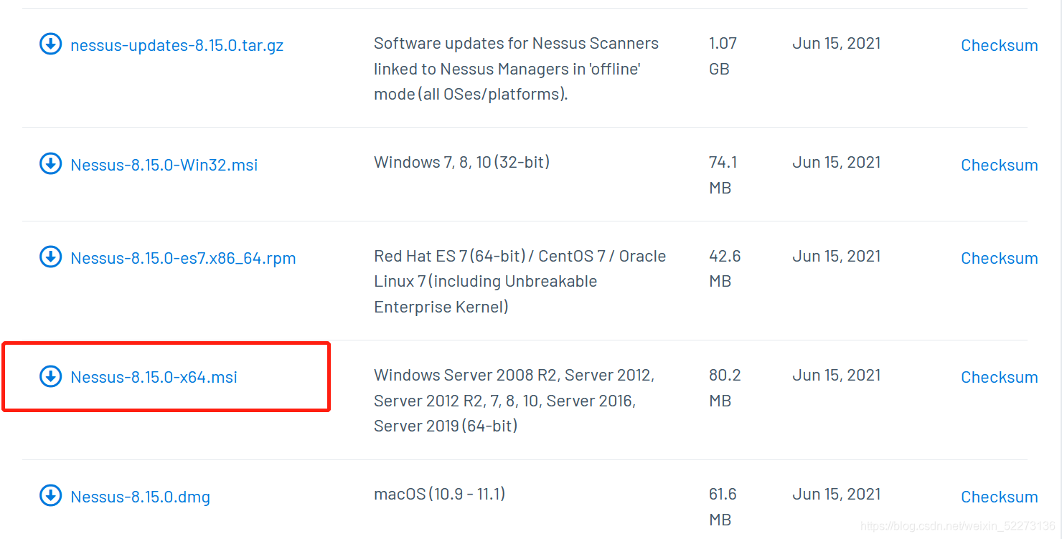Screen dimensions: 1062x539
Task: Open Nessus-8.15.0-es7.x86_64.rpm download link
Action: tap(183, 258)
